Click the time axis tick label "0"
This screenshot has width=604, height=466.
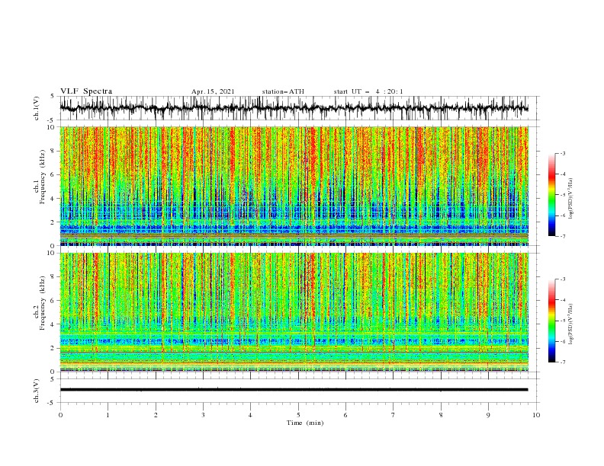60,415
